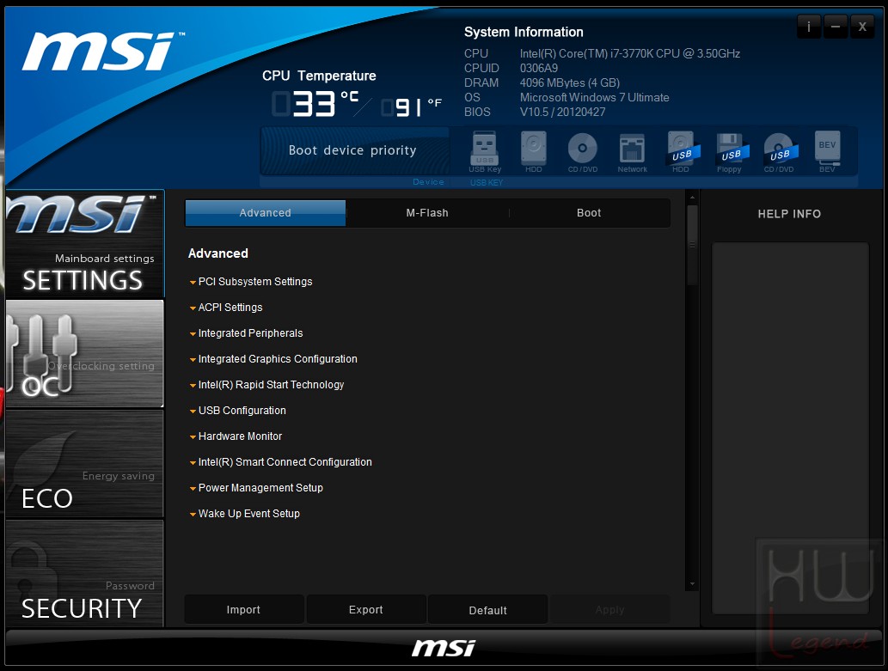
Task: Switch to the Advanced tab
Action: tap(265, 213)
